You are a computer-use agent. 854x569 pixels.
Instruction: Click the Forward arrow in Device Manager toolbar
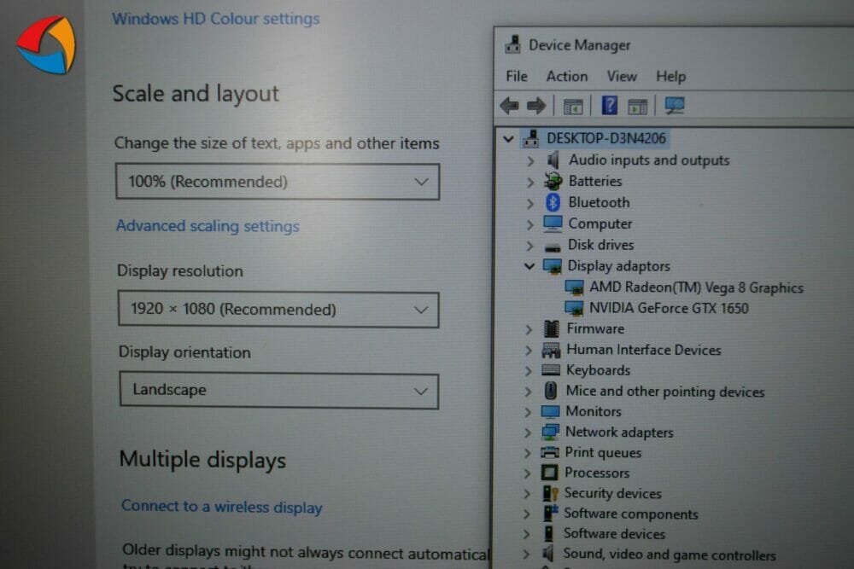click(536, 106)
